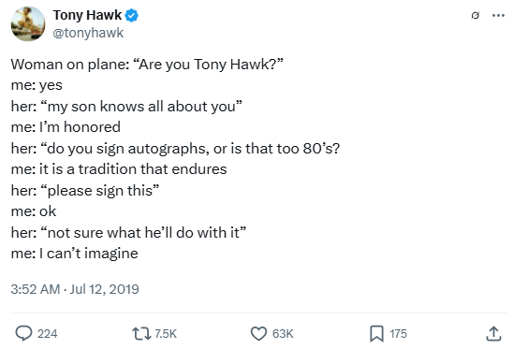Click the Tony Hawk display name
This screenshot has height=349, width=513.
point(87,15)
